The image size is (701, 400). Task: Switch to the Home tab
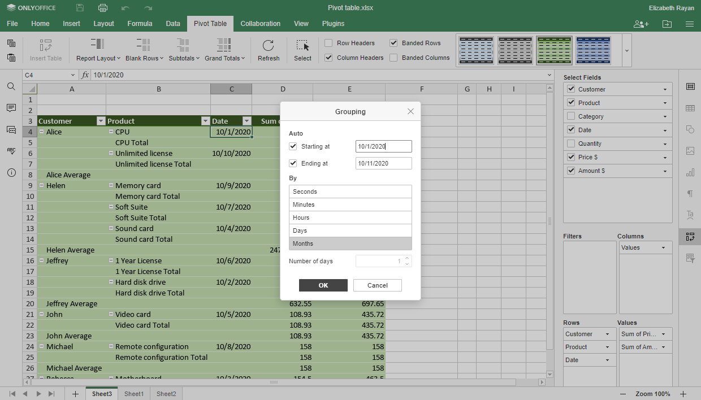40,24
